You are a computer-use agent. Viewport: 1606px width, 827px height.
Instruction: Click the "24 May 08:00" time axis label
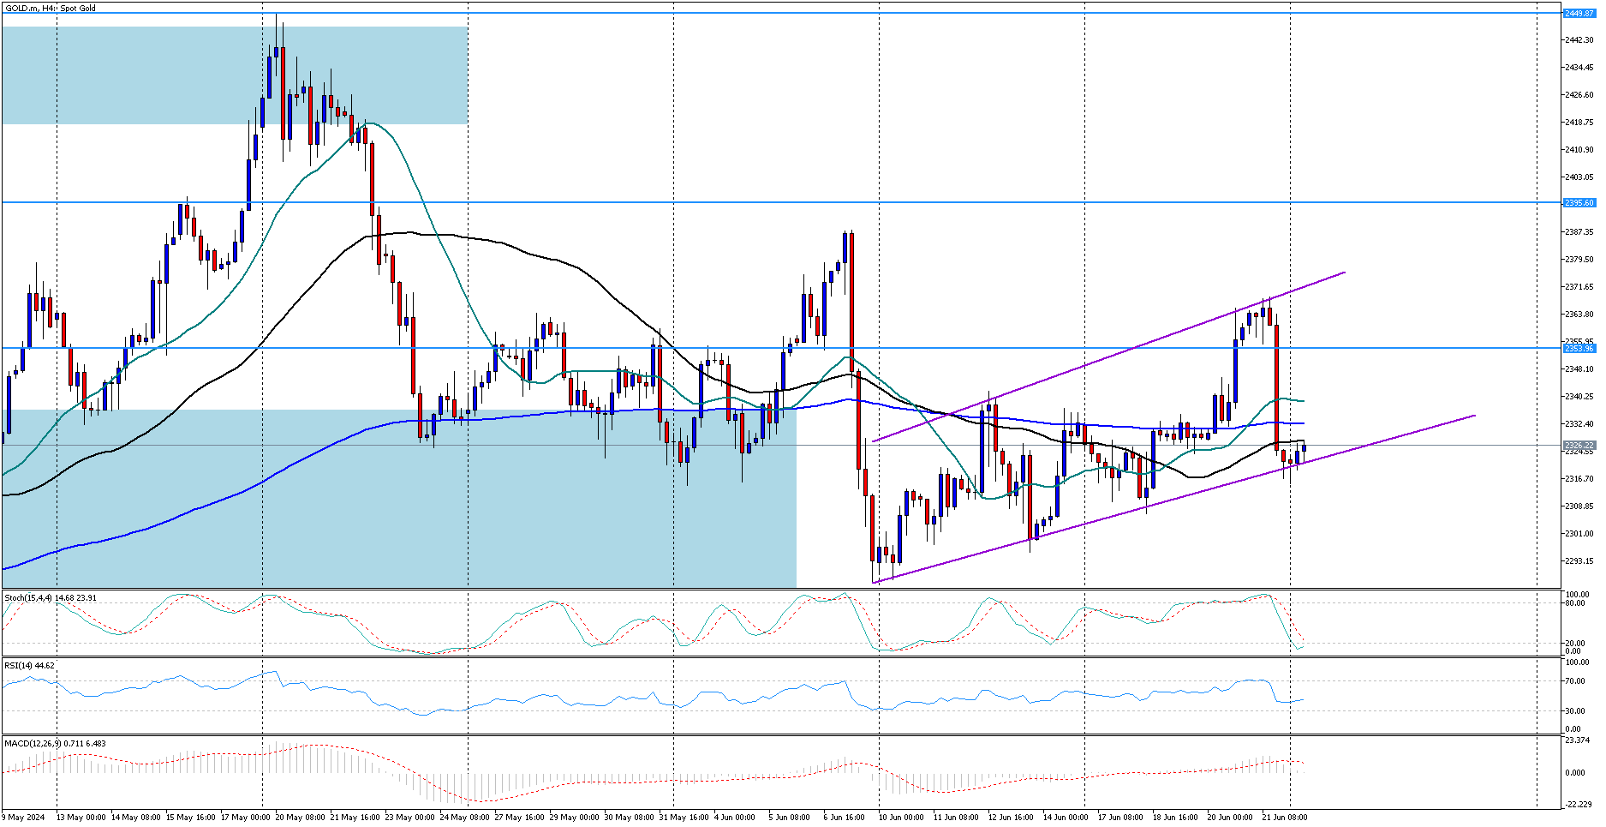pyautogui.click(x=465, y=818)
